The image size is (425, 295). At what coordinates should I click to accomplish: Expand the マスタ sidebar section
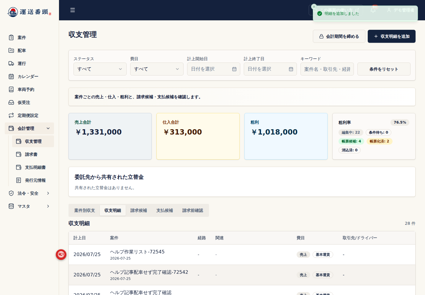click(x=29, y=206)
